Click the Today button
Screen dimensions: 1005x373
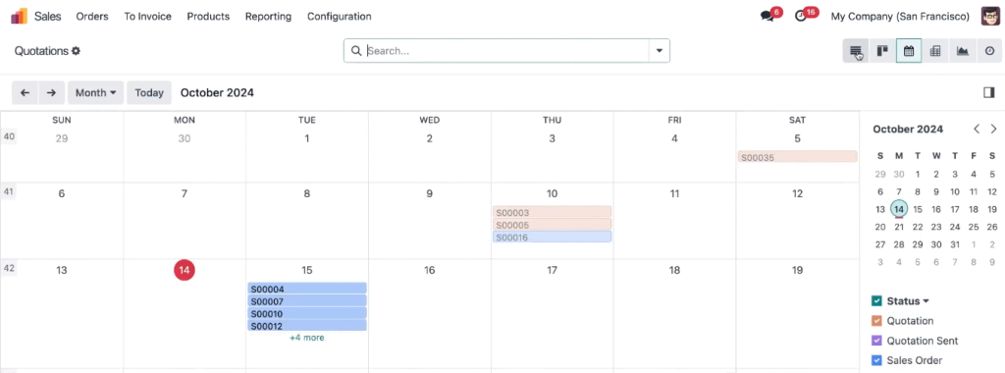(x=149, y=93)
